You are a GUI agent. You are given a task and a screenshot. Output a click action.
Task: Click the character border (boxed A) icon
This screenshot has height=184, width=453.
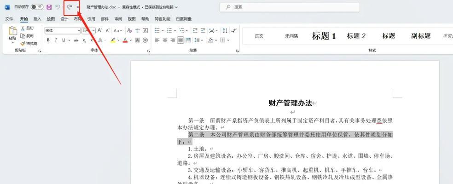(145, 30)
